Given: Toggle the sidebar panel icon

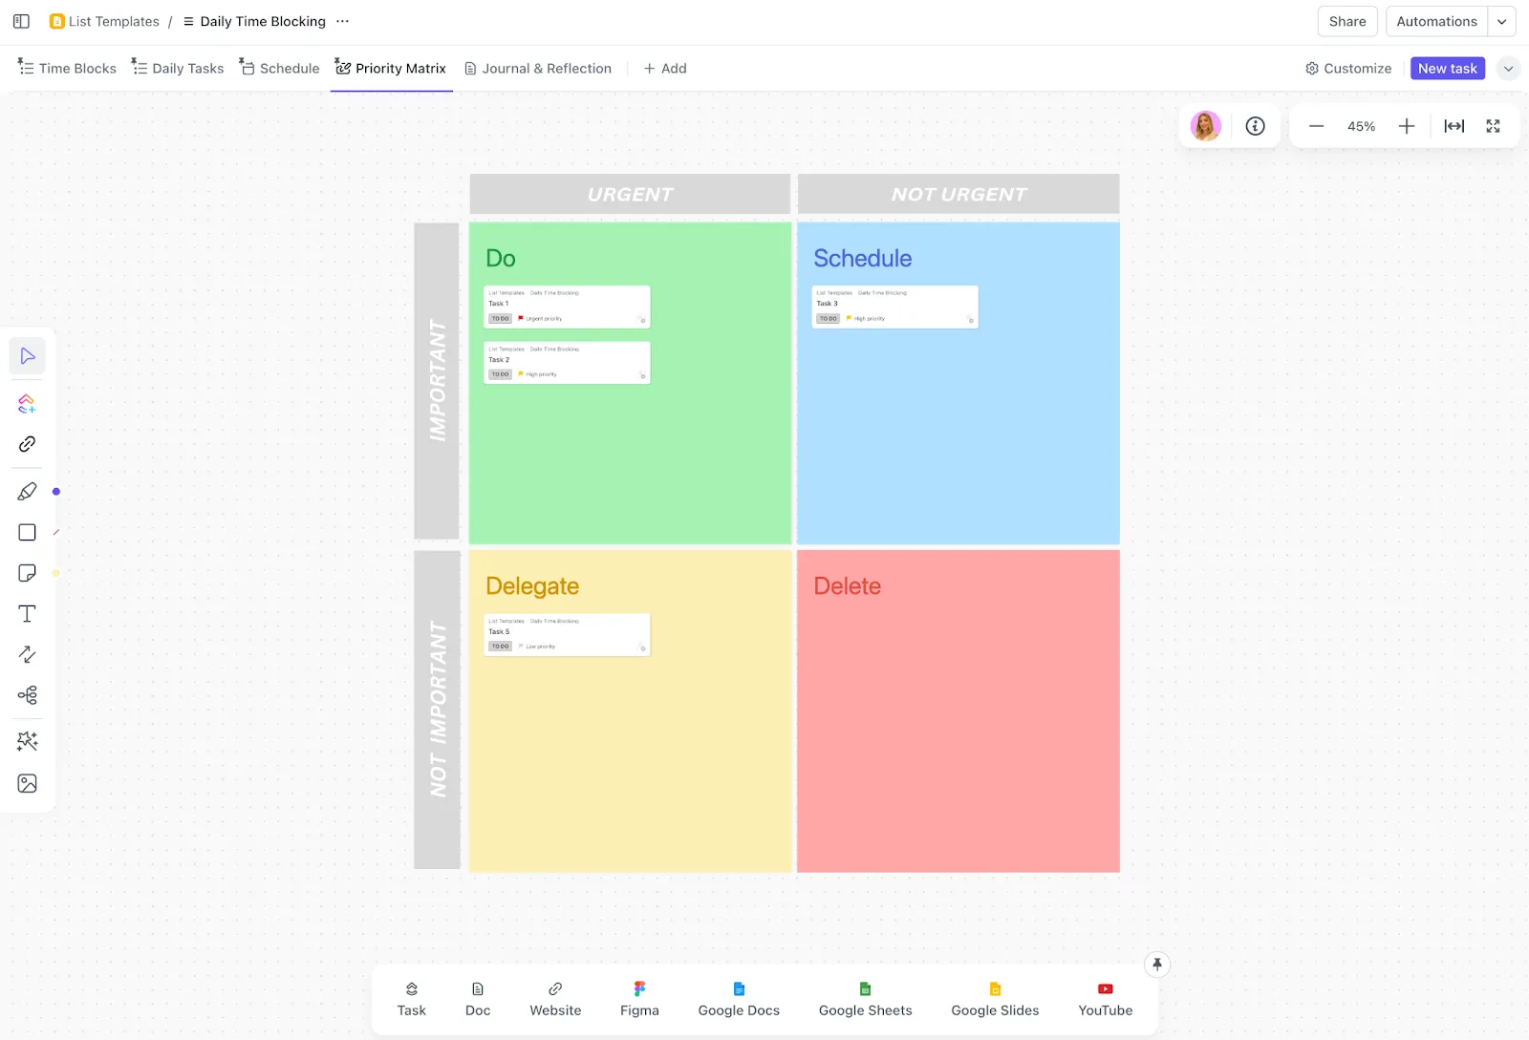Looking at the screenshot, I should tap(21, 21).
